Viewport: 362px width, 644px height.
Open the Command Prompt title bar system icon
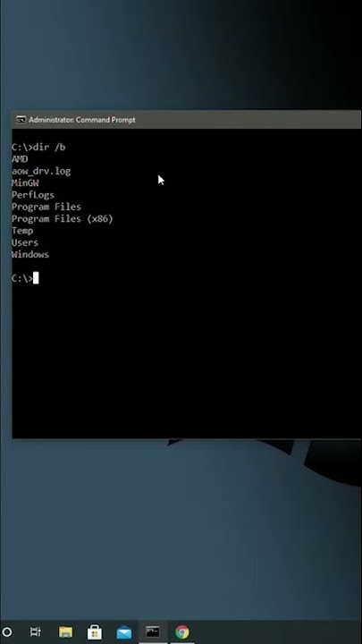(21, 120)
